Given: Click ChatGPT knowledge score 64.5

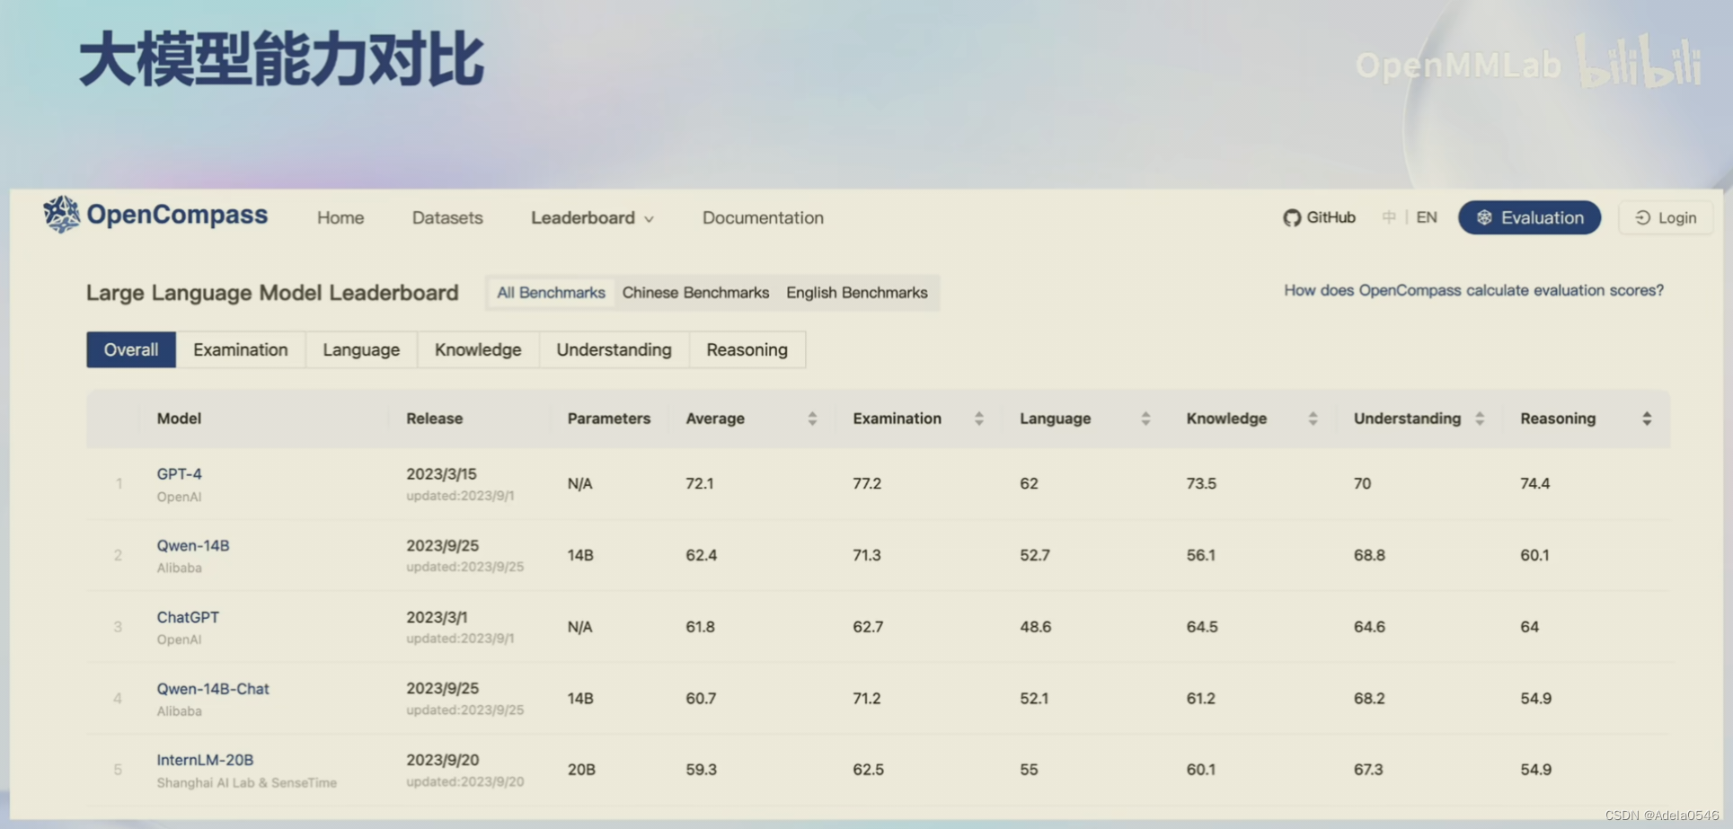Looking at the screenshot, I should tap(1202, 627).
